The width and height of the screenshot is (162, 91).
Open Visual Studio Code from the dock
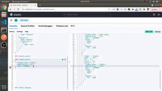(x=4, y=22)
